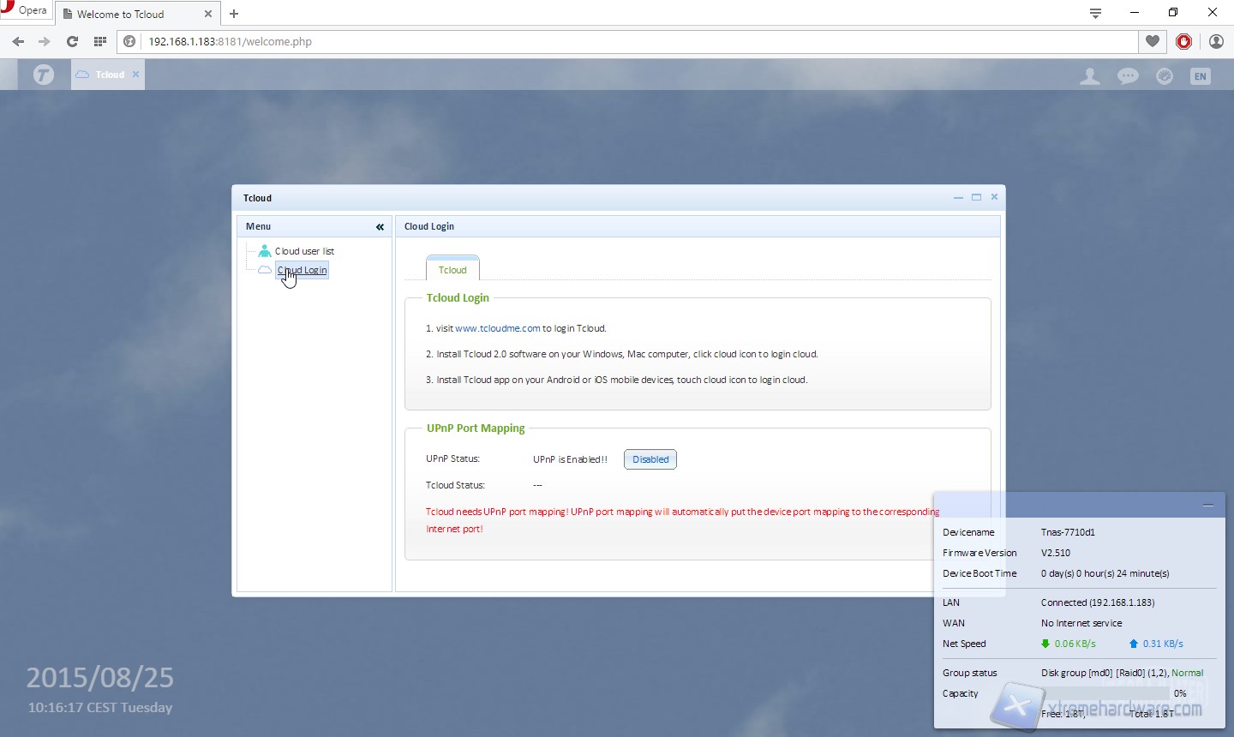Close the Tcloud taskbar tab
The width and height of the screenshot is (1234, 737).
(x=135, y=75)
